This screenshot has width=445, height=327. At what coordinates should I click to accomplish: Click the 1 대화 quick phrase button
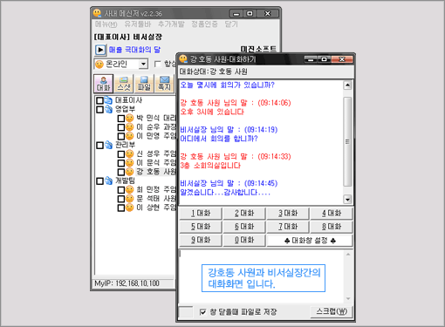(201, 214)
